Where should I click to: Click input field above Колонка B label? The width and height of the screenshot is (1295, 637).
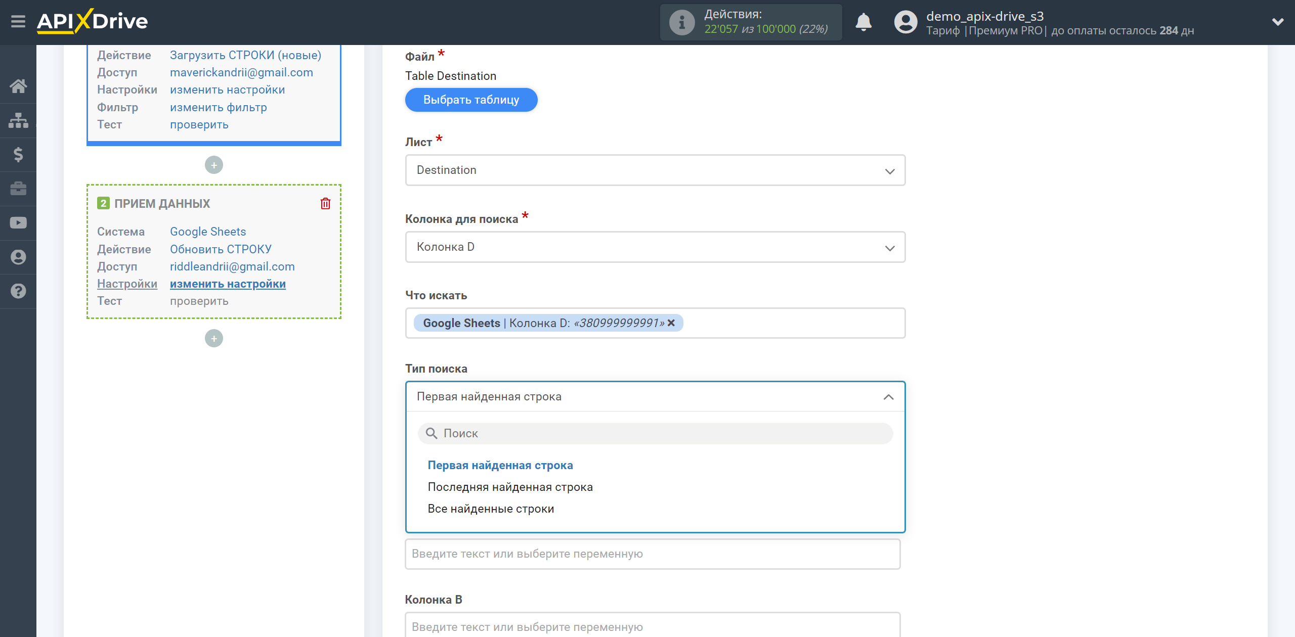[653, 554]
